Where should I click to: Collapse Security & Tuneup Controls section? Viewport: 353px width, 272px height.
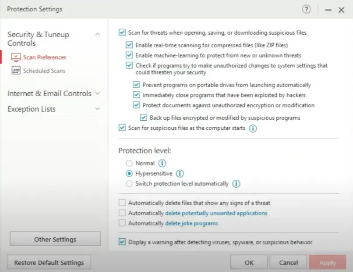tap(97, 35)
